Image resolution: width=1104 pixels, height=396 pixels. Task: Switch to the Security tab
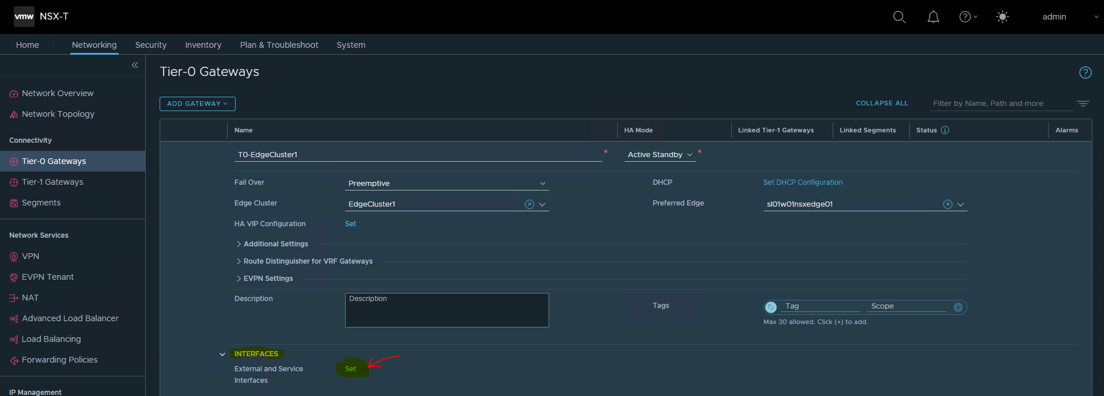click(151, 45)
